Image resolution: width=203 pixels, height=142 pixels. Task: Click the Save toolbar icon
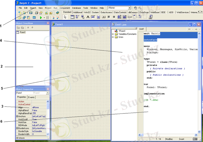tap(31, 12)
